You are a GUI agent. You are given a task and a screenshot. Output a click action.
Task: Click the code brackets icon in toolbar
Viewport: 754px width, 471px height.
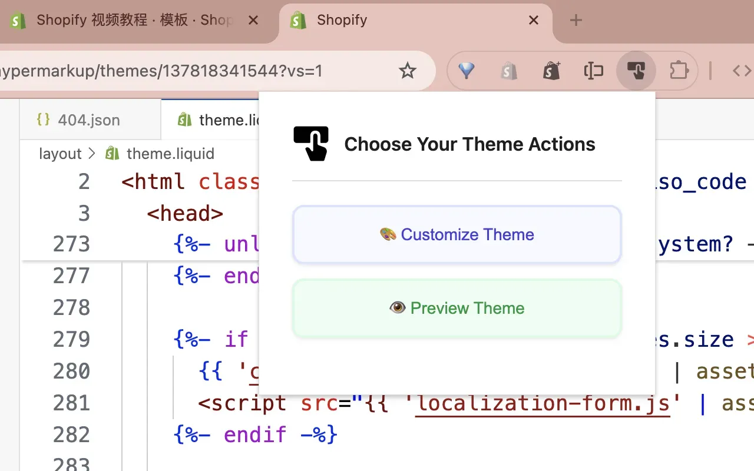point(741,71)
